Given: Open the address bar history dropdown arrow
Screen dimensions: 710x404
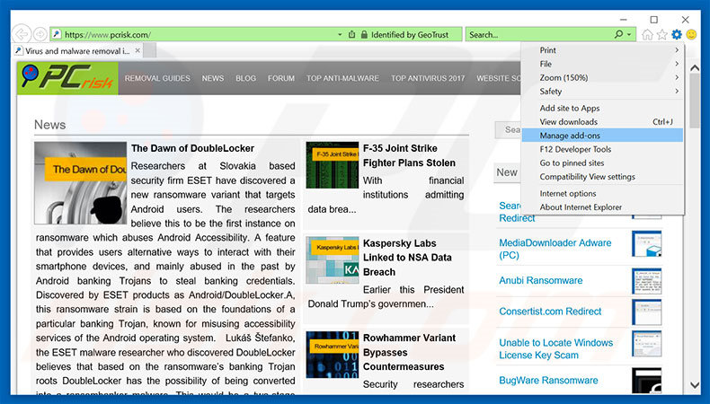Looking at the screenshot, I should (x=340, y=34).
